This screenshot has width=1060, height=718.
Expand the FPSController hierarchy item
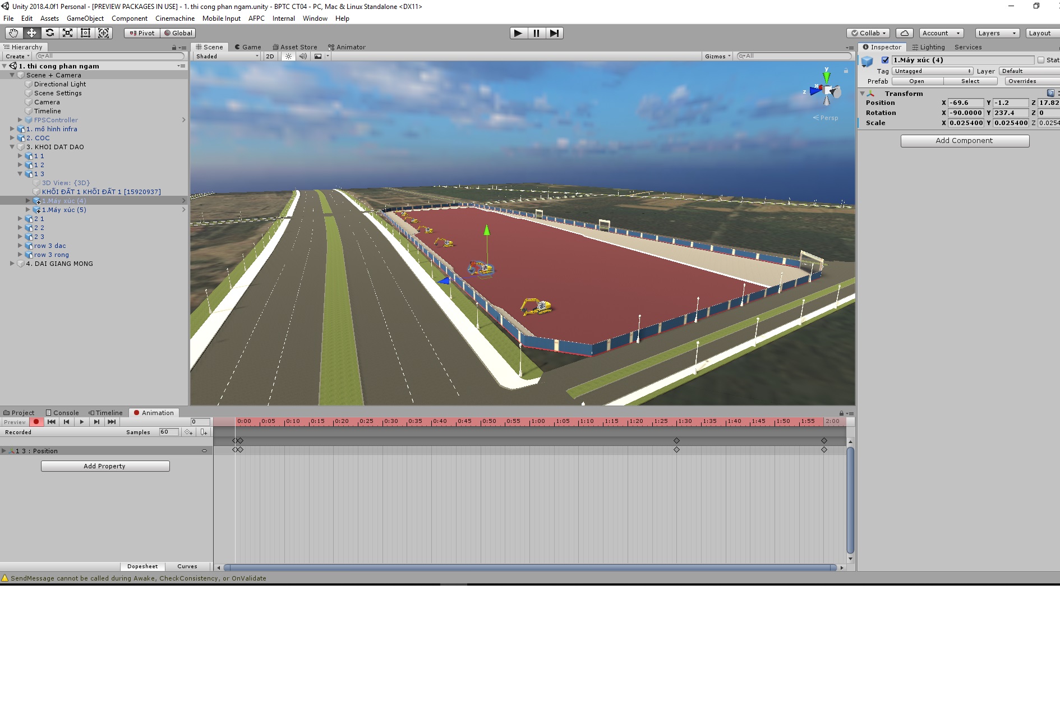[x=20, y=120]
